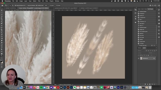Toggle Scrubby Zoom checkbox
The height and width of the screenshot is (90, 161).
click(36, 5)
